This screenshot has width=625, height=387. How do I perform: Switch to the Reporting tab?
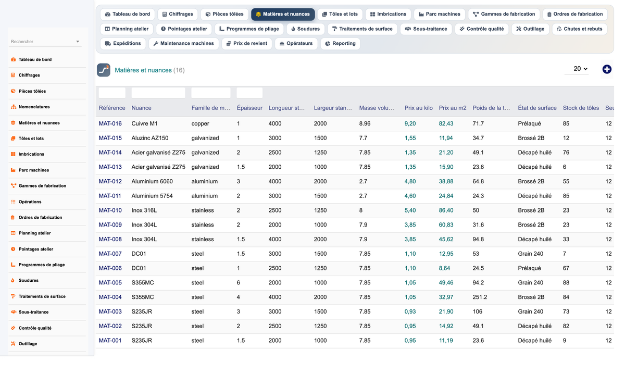pos(340,44)
